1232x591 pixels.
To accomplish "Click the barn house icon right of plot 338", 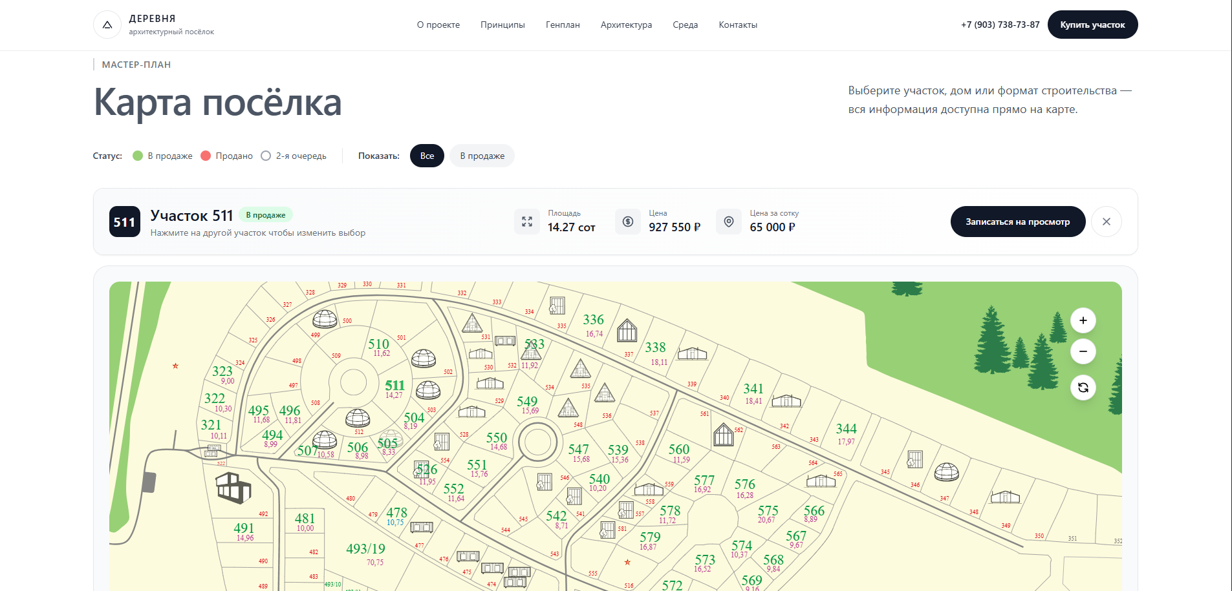I will tap(693, 353).
